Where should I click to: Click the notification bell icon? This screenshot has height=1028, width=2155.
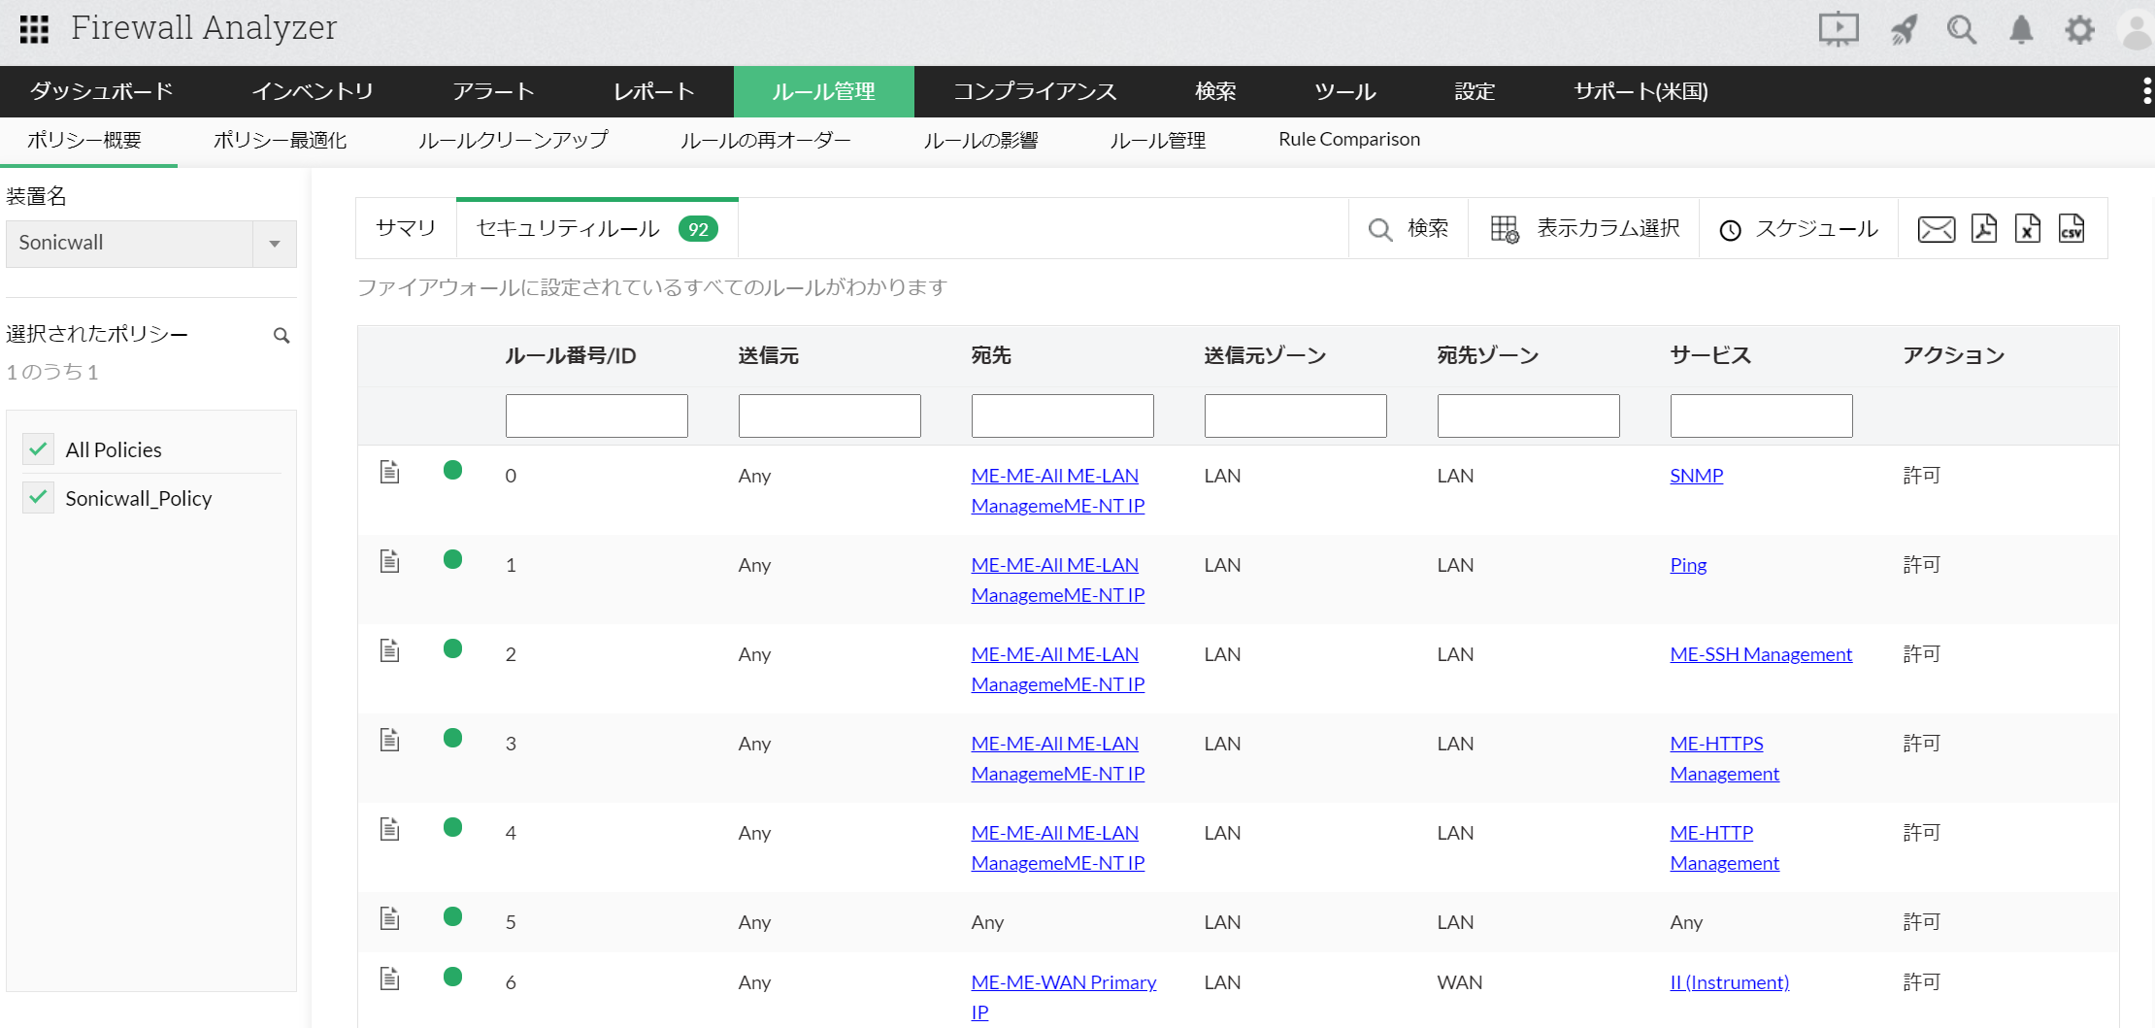point(2021,30)
